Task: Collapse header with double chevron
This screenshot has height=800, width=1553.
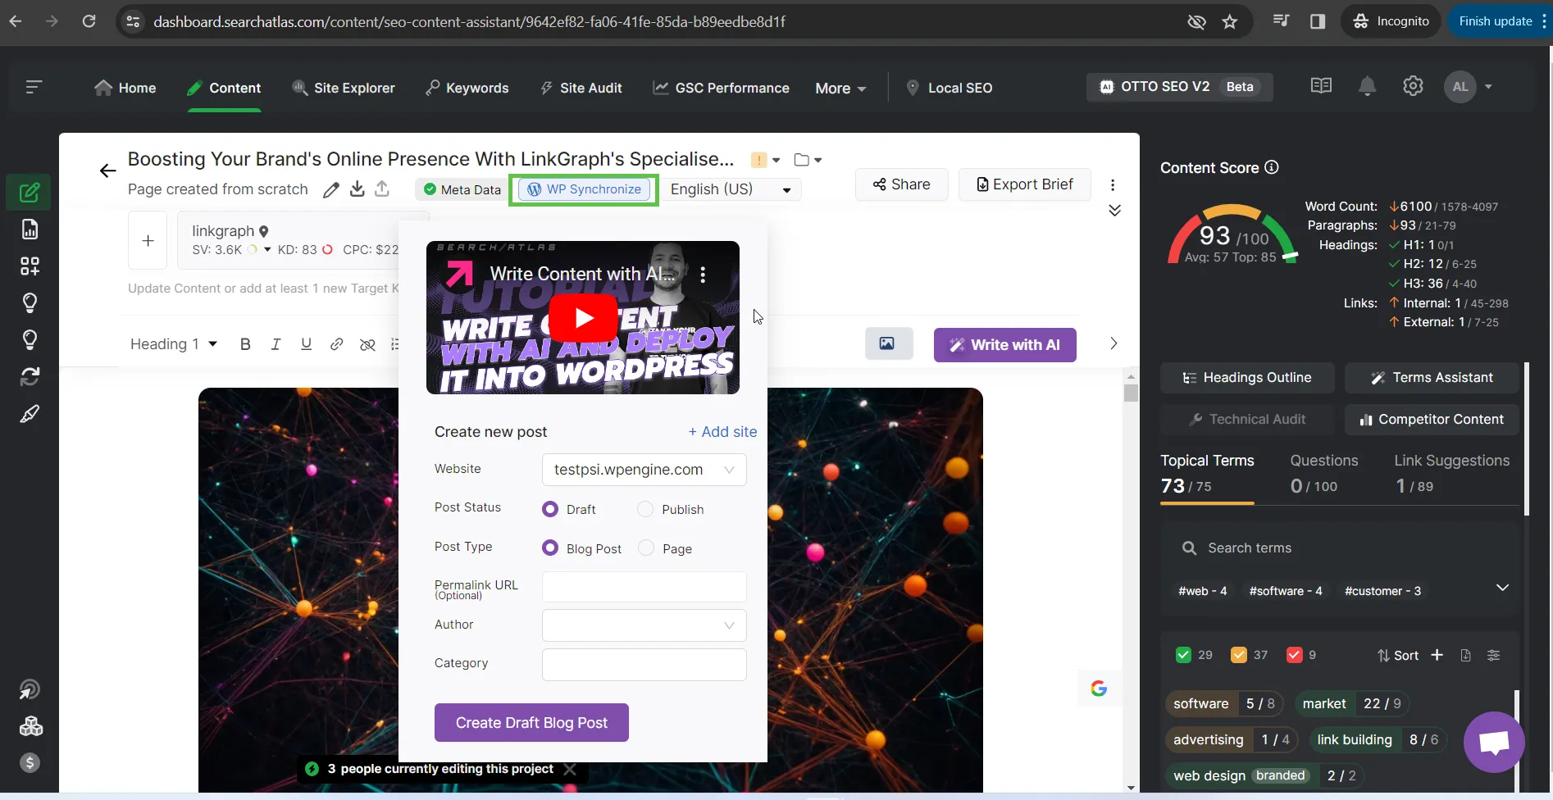Action: [x=1115, y=211]
